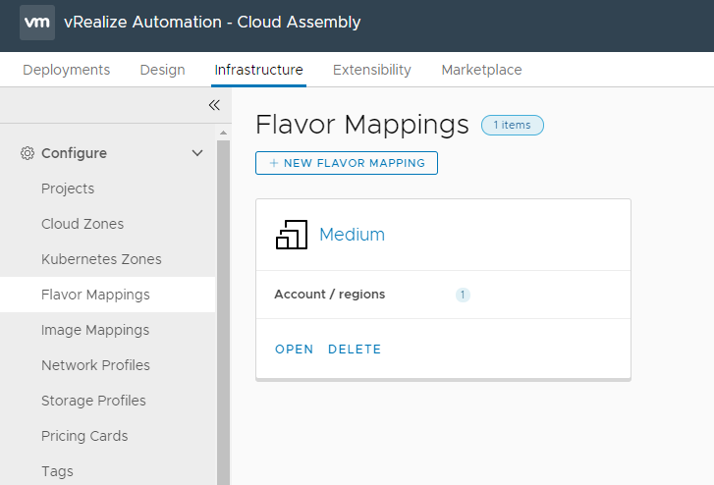
Task: Select Kubernetes Zones menu item
Action: 101,259
